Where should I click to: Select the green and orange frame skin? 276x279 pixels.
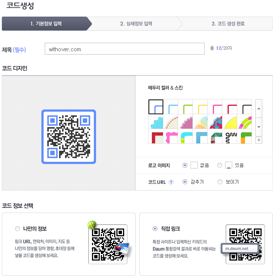[245, 136]
